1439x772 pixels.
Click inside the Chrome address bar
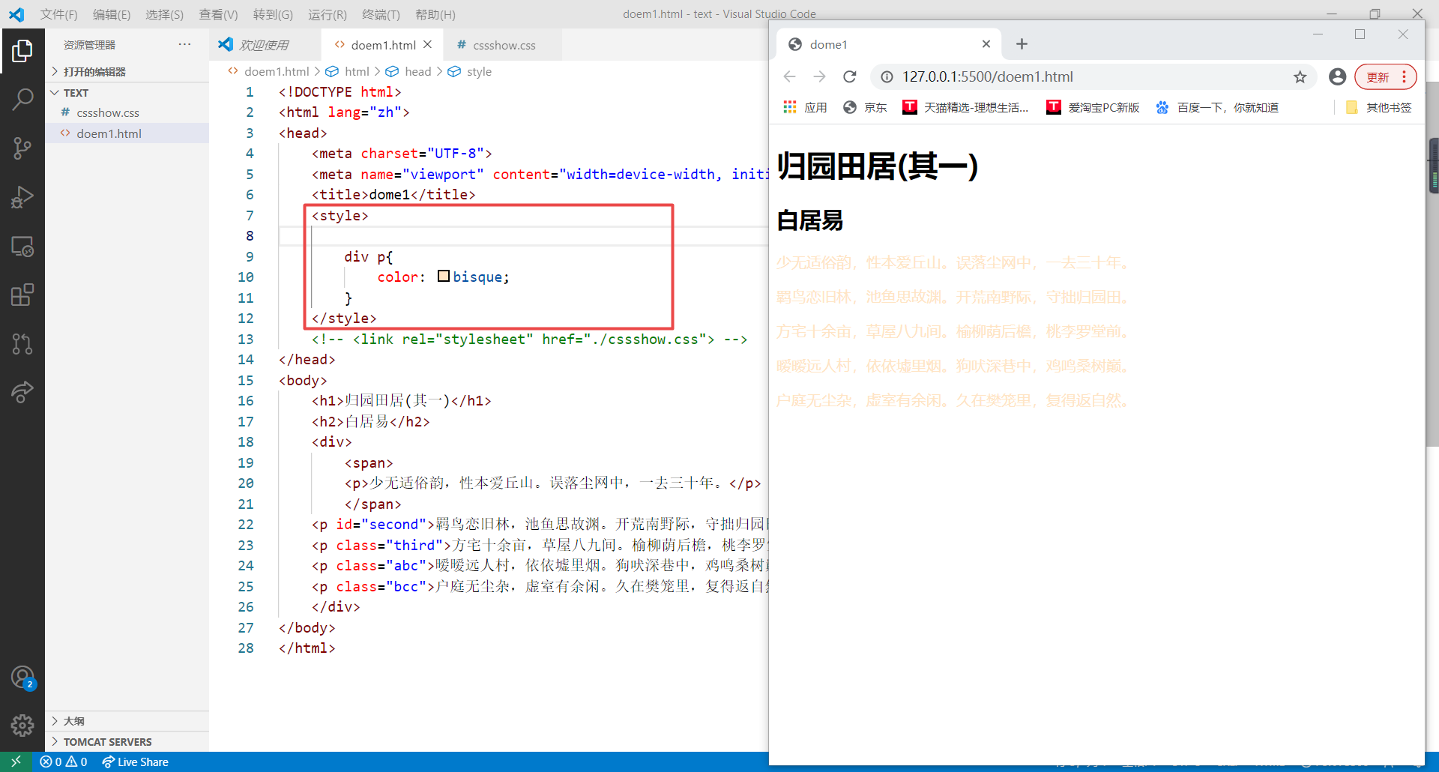(x=1049, y=76)
